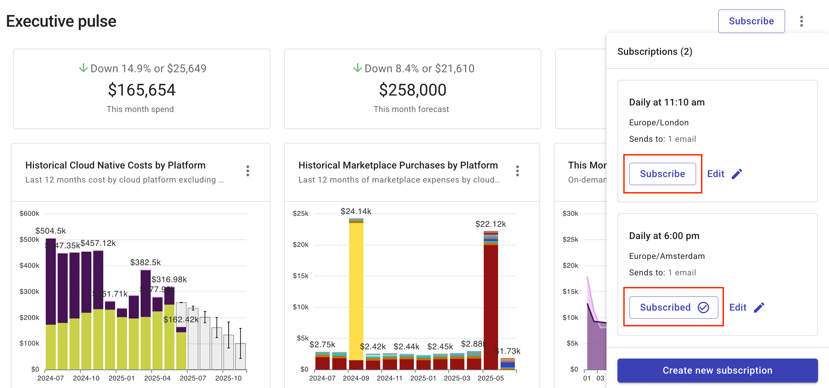Select the This month forecast card
This screenshot has height=388, width=829.
point(412,89)
